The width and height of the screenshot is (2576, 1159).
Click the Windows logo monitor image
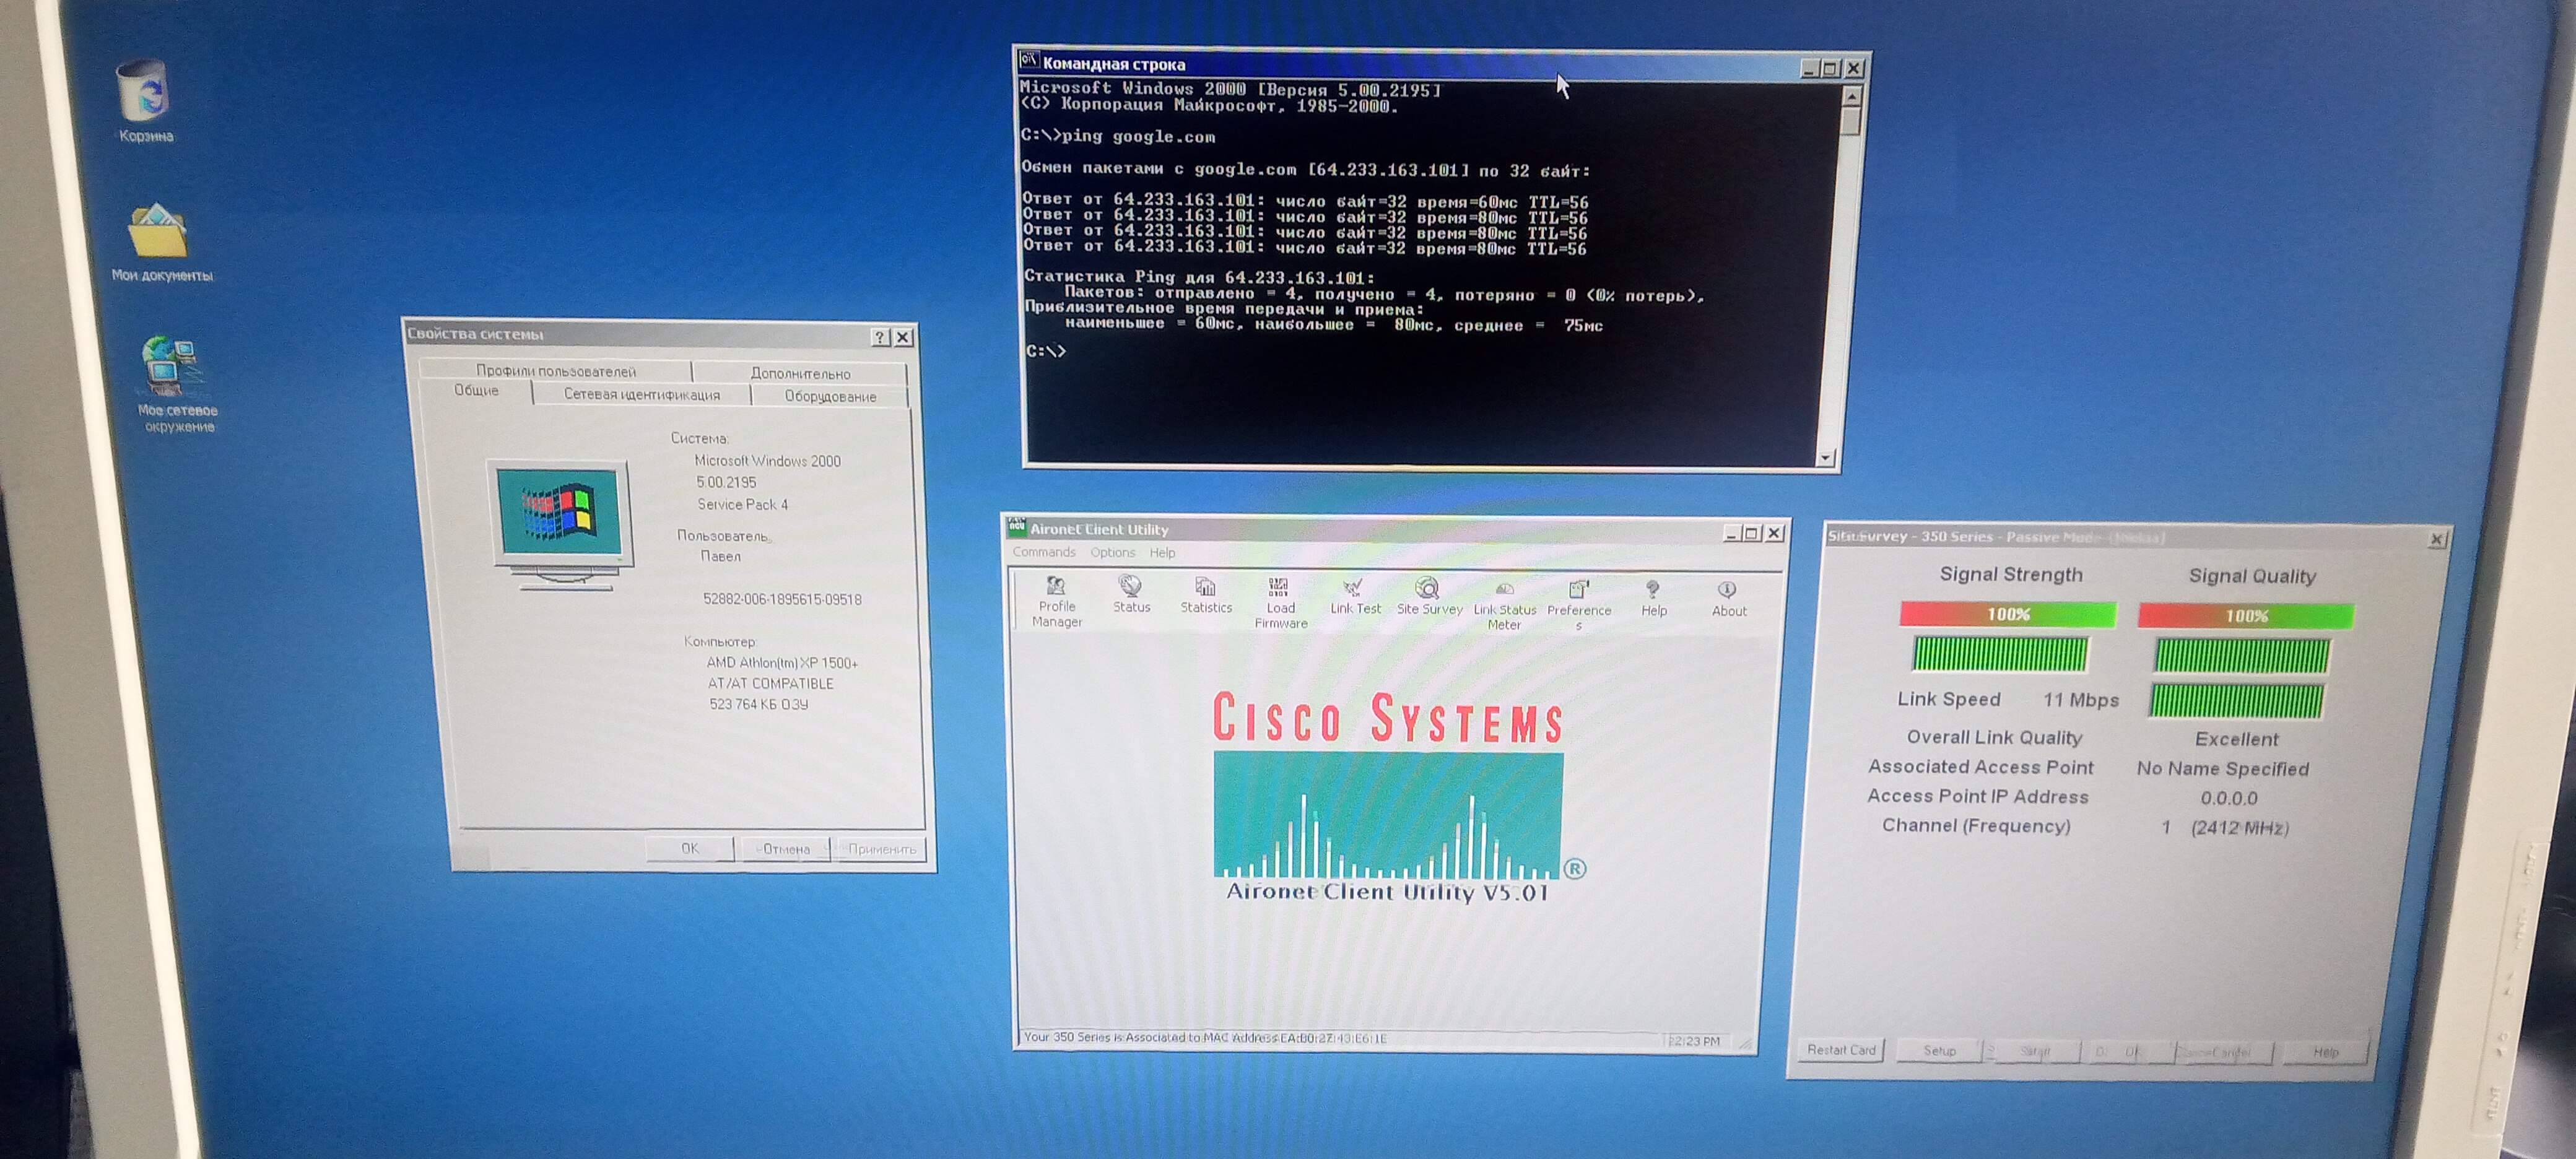point(563,525)
